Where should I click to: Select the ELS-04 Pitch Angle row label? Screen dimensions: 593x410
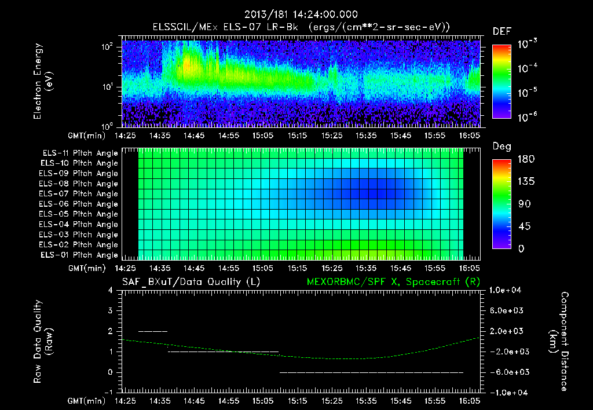click(79, 225)
